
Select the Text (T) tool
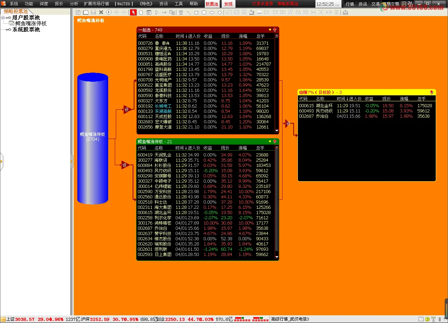tap(181, 12)
